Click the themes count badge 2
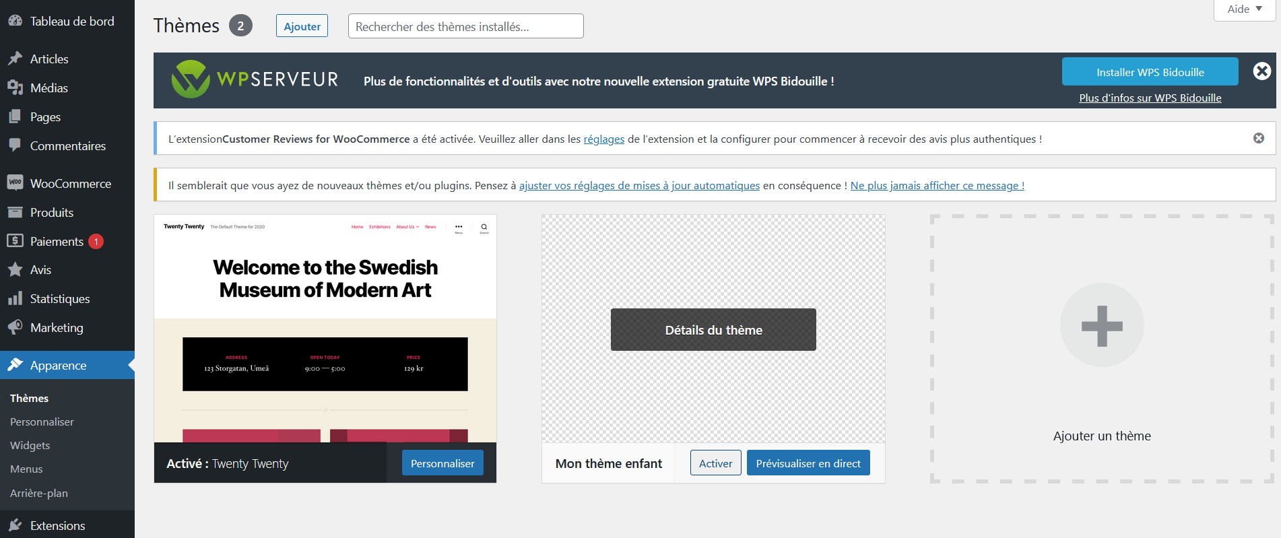 (240, 26)
